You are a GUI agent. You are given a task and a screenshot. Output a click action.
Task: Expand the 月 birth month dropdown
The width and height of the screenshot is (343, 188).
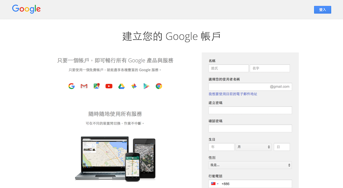253,147
